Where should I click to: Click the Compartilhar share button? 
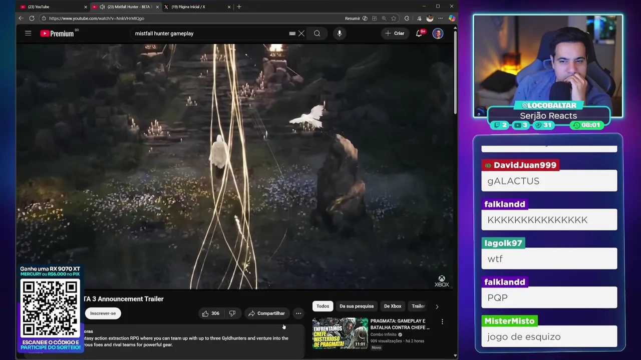tap(266, 313)
